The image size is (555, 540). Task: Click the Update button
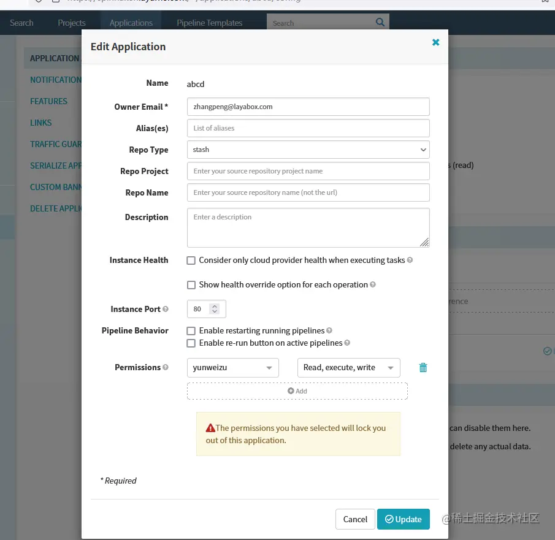pos(403,519)
